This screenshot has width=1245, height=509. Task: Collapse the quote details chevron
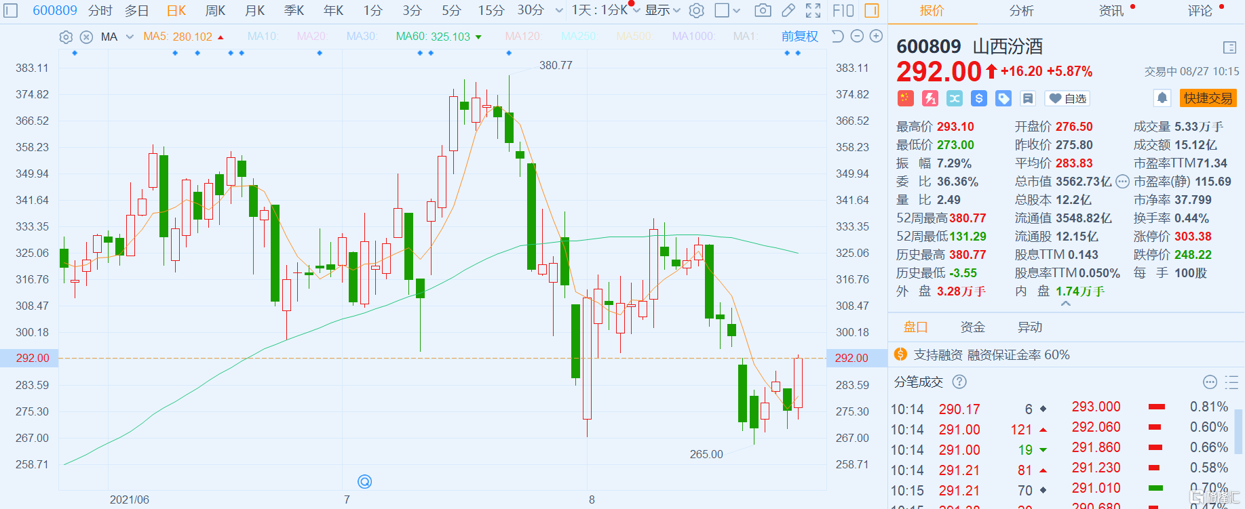(1066, 304)
